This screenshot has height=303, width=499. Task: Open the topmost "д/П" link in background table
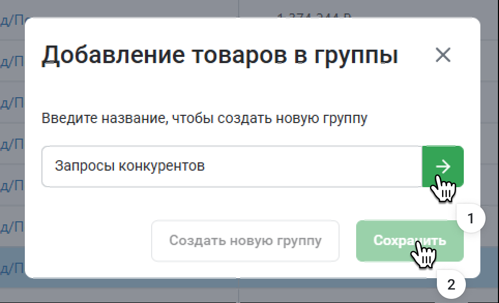click(x=12, y=21)
